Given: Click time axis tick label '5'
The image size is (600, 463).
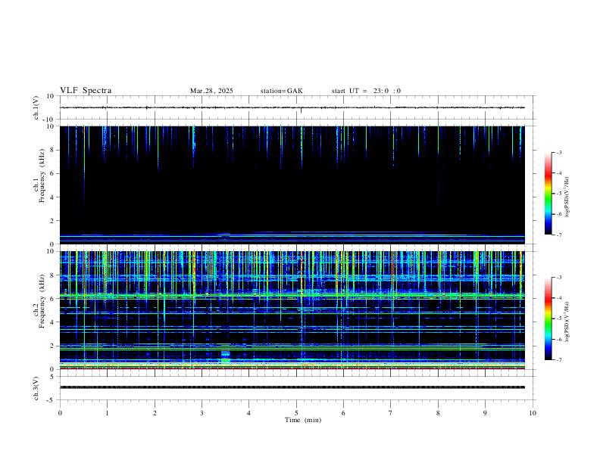Looking at the screenshot, I should pos(296,413).
